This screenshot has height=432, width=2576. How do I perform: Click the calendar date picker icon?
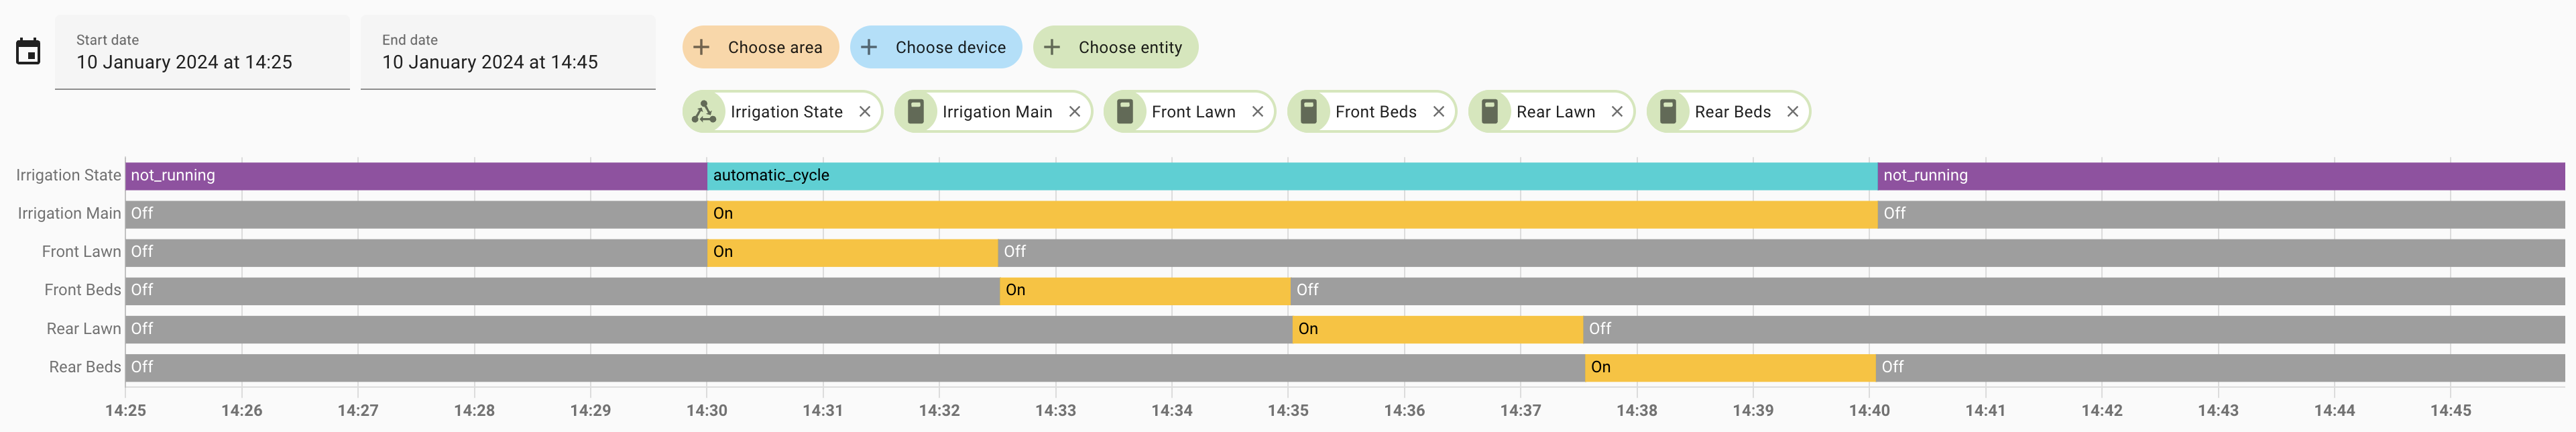(28, 52)
